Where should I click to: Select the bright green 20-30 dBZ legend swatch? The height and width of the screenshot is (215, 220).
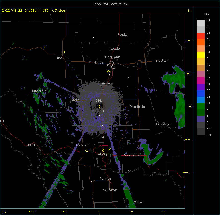tap(201, 106)
